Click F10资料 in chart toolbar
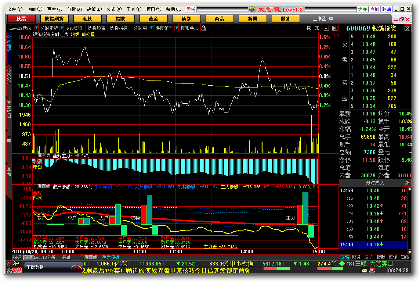The image size is (420, 282). pos(75,28)
